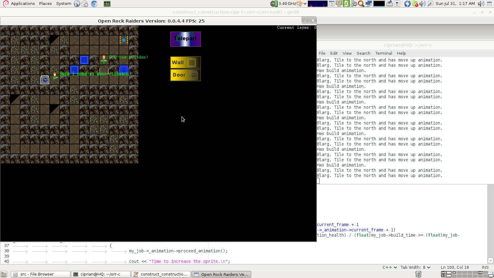Switch to 'src - File Browser' taskbar window

[40, 274]
